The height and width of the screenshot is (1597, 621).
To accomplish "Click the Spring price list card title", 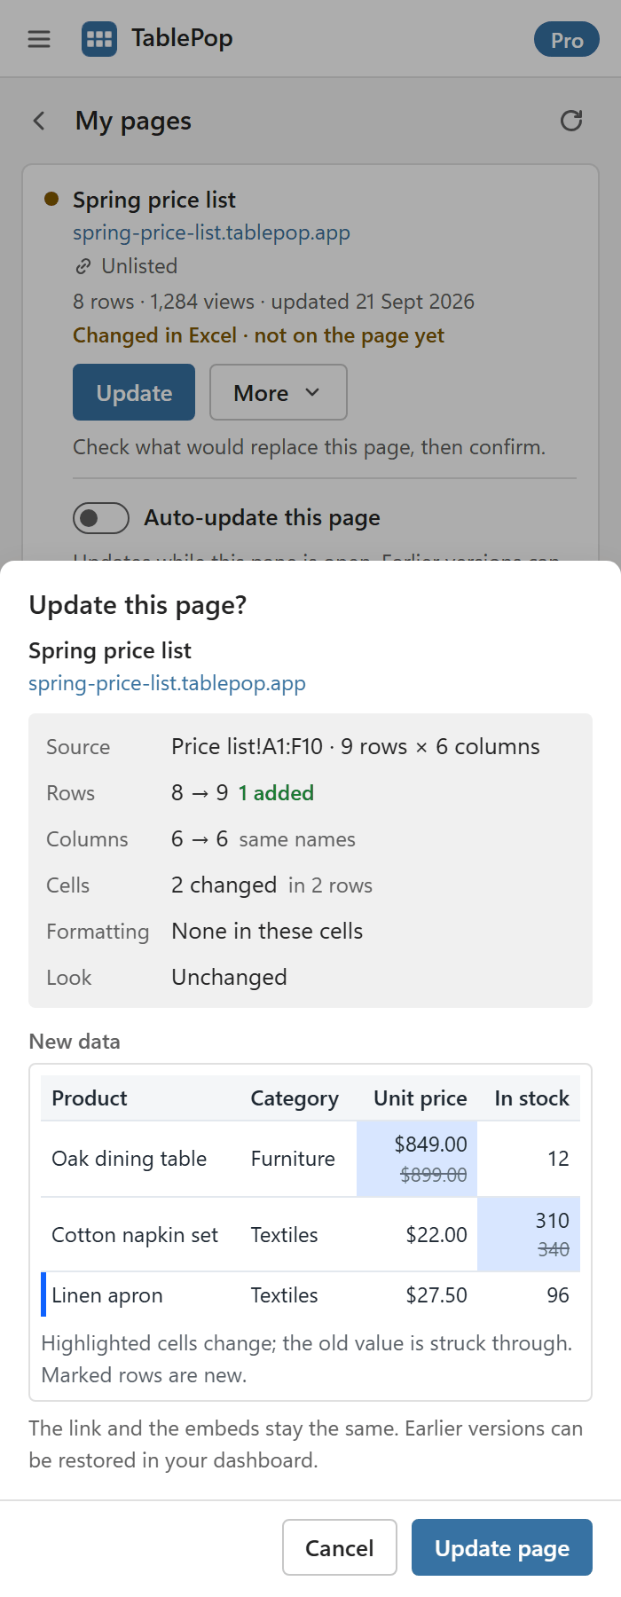I will coord(154,200).
